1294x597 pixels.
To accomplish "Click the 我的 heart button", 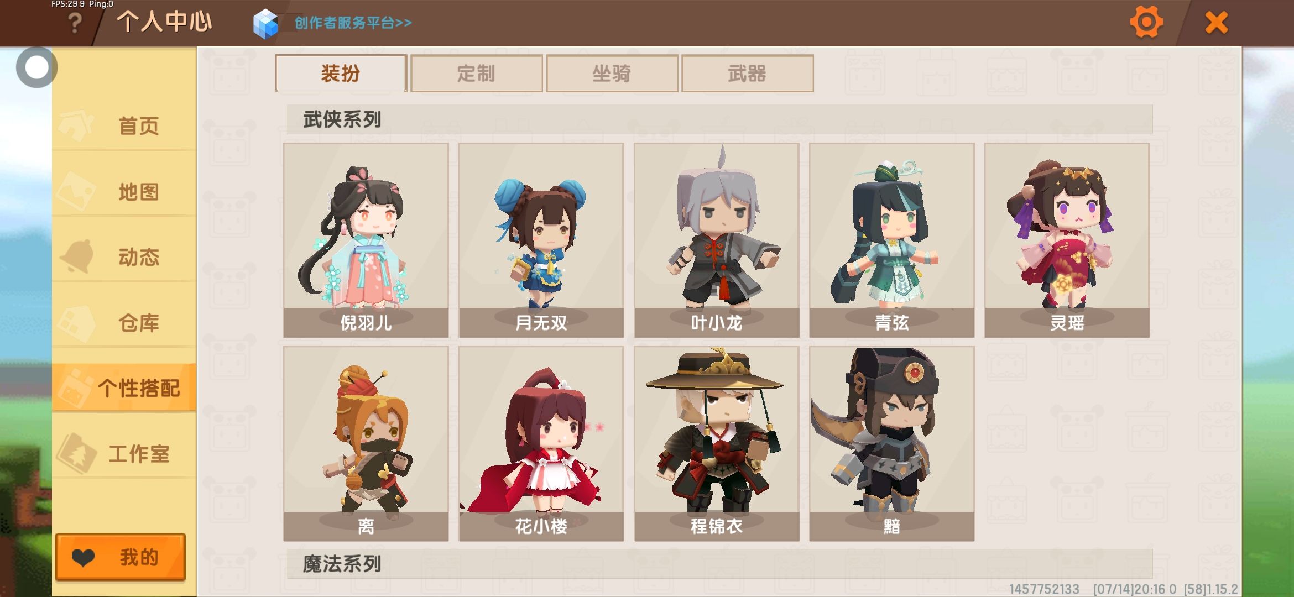I will click(x=121, y=557).
